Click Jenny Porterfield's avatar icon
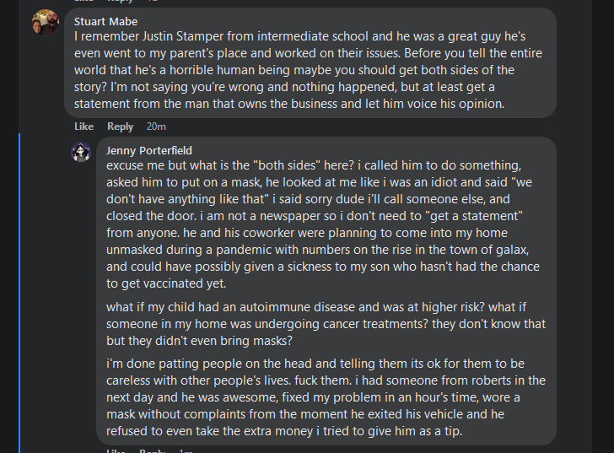 coord(82,152)
